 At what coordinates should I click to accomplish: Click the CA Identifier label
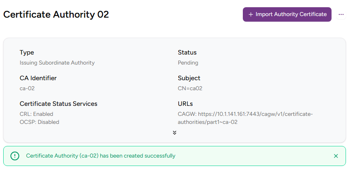(x=38, y=78)
